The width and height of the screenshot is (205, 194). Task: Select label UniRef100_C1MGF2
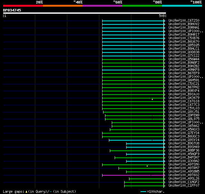click(x=184, y=182)
